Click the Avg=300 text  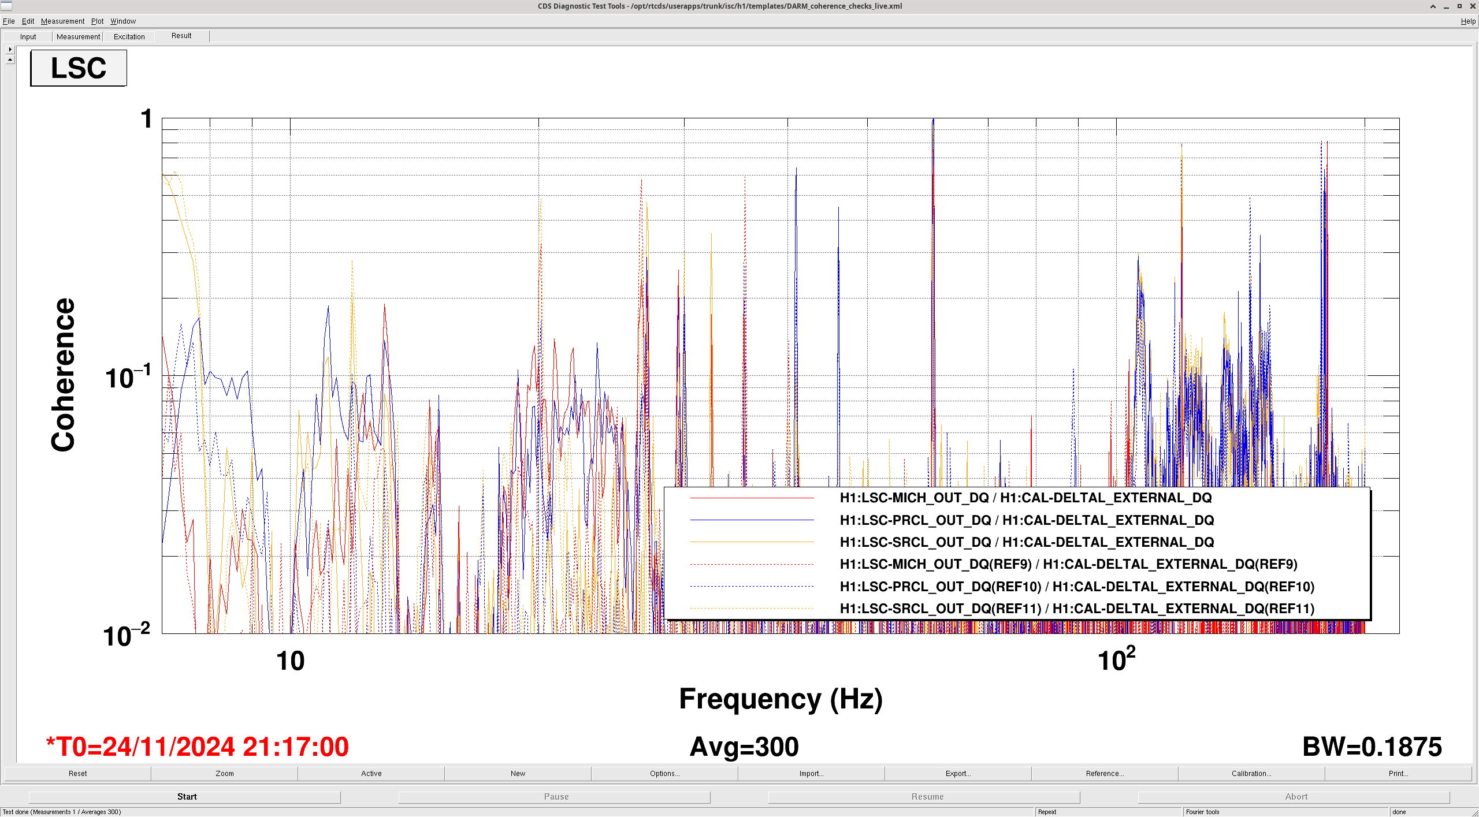(x=744, y=747)
